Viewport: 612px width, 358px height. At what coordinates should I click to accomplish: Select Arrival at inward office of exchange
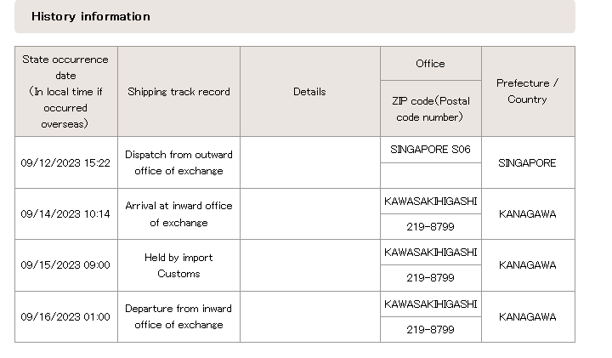tap(178, 214)
